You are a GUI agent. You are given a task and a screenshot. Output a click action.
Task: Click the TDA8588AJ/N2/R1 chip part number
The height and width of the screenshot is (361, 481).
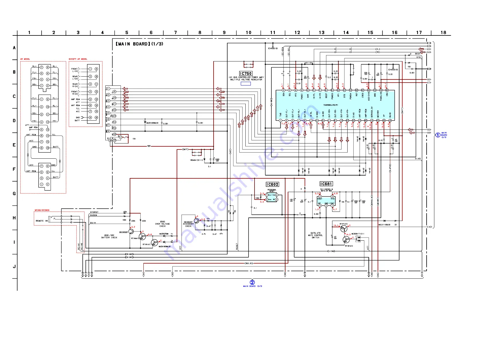(331, 105)
